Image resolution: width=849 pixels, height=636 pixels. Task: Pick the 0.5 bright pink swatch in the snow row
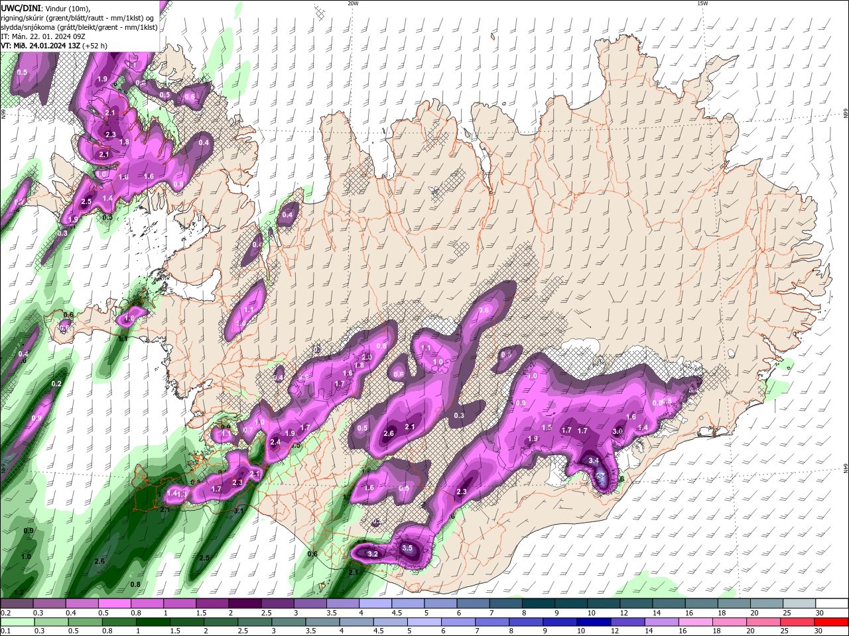pyautogui.click(x=114, y=604)
